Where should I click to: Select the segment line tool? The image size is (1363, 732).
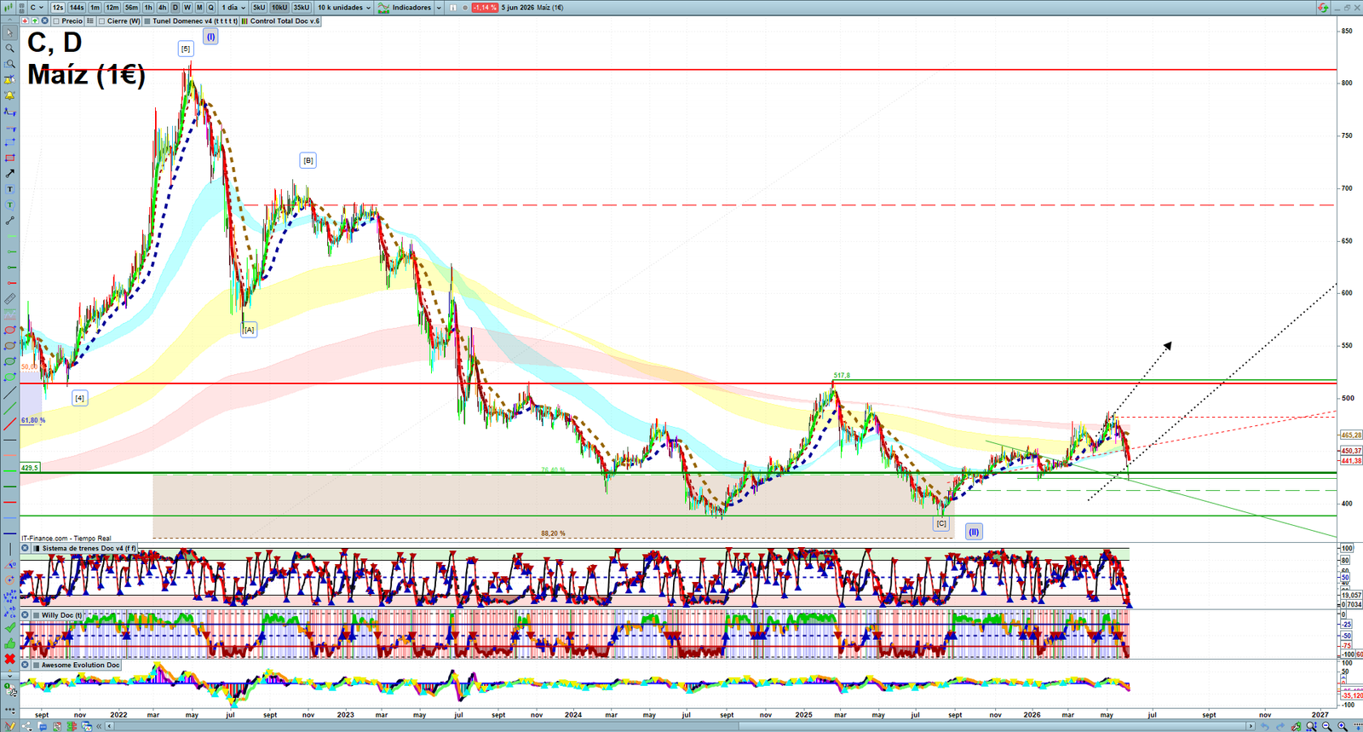pos(9,221)
